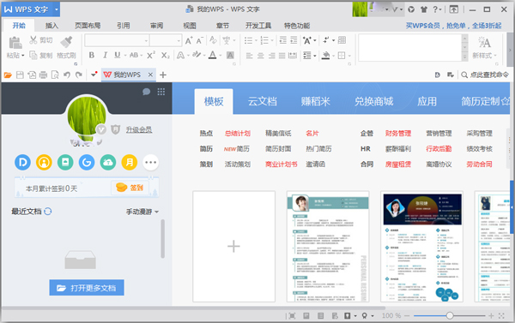Image resolution: width=515 pixels, height=323 pixels.
Task: Click the font color A icon
Action: 213,55
